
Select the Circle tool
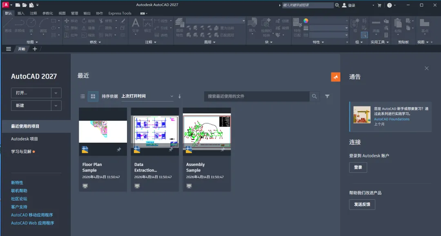tap(31, 25)
